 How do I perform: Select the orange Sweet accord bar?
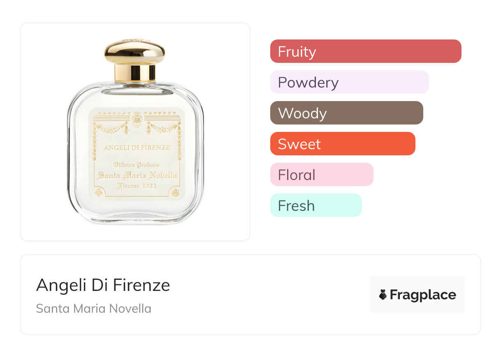point(343,144)
